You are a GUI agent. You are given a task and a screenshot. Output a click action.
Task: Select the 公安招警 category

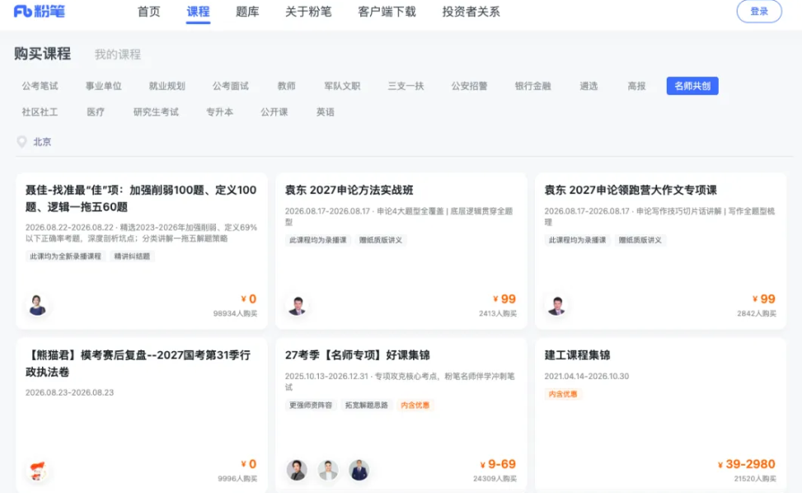point(469,86)
